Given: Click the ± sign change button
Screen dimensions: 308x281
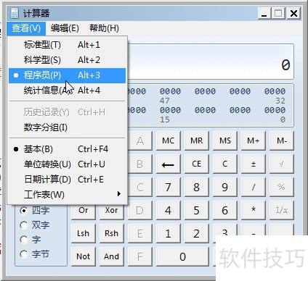Looking at the screenshot, I should tap(254, 164).
